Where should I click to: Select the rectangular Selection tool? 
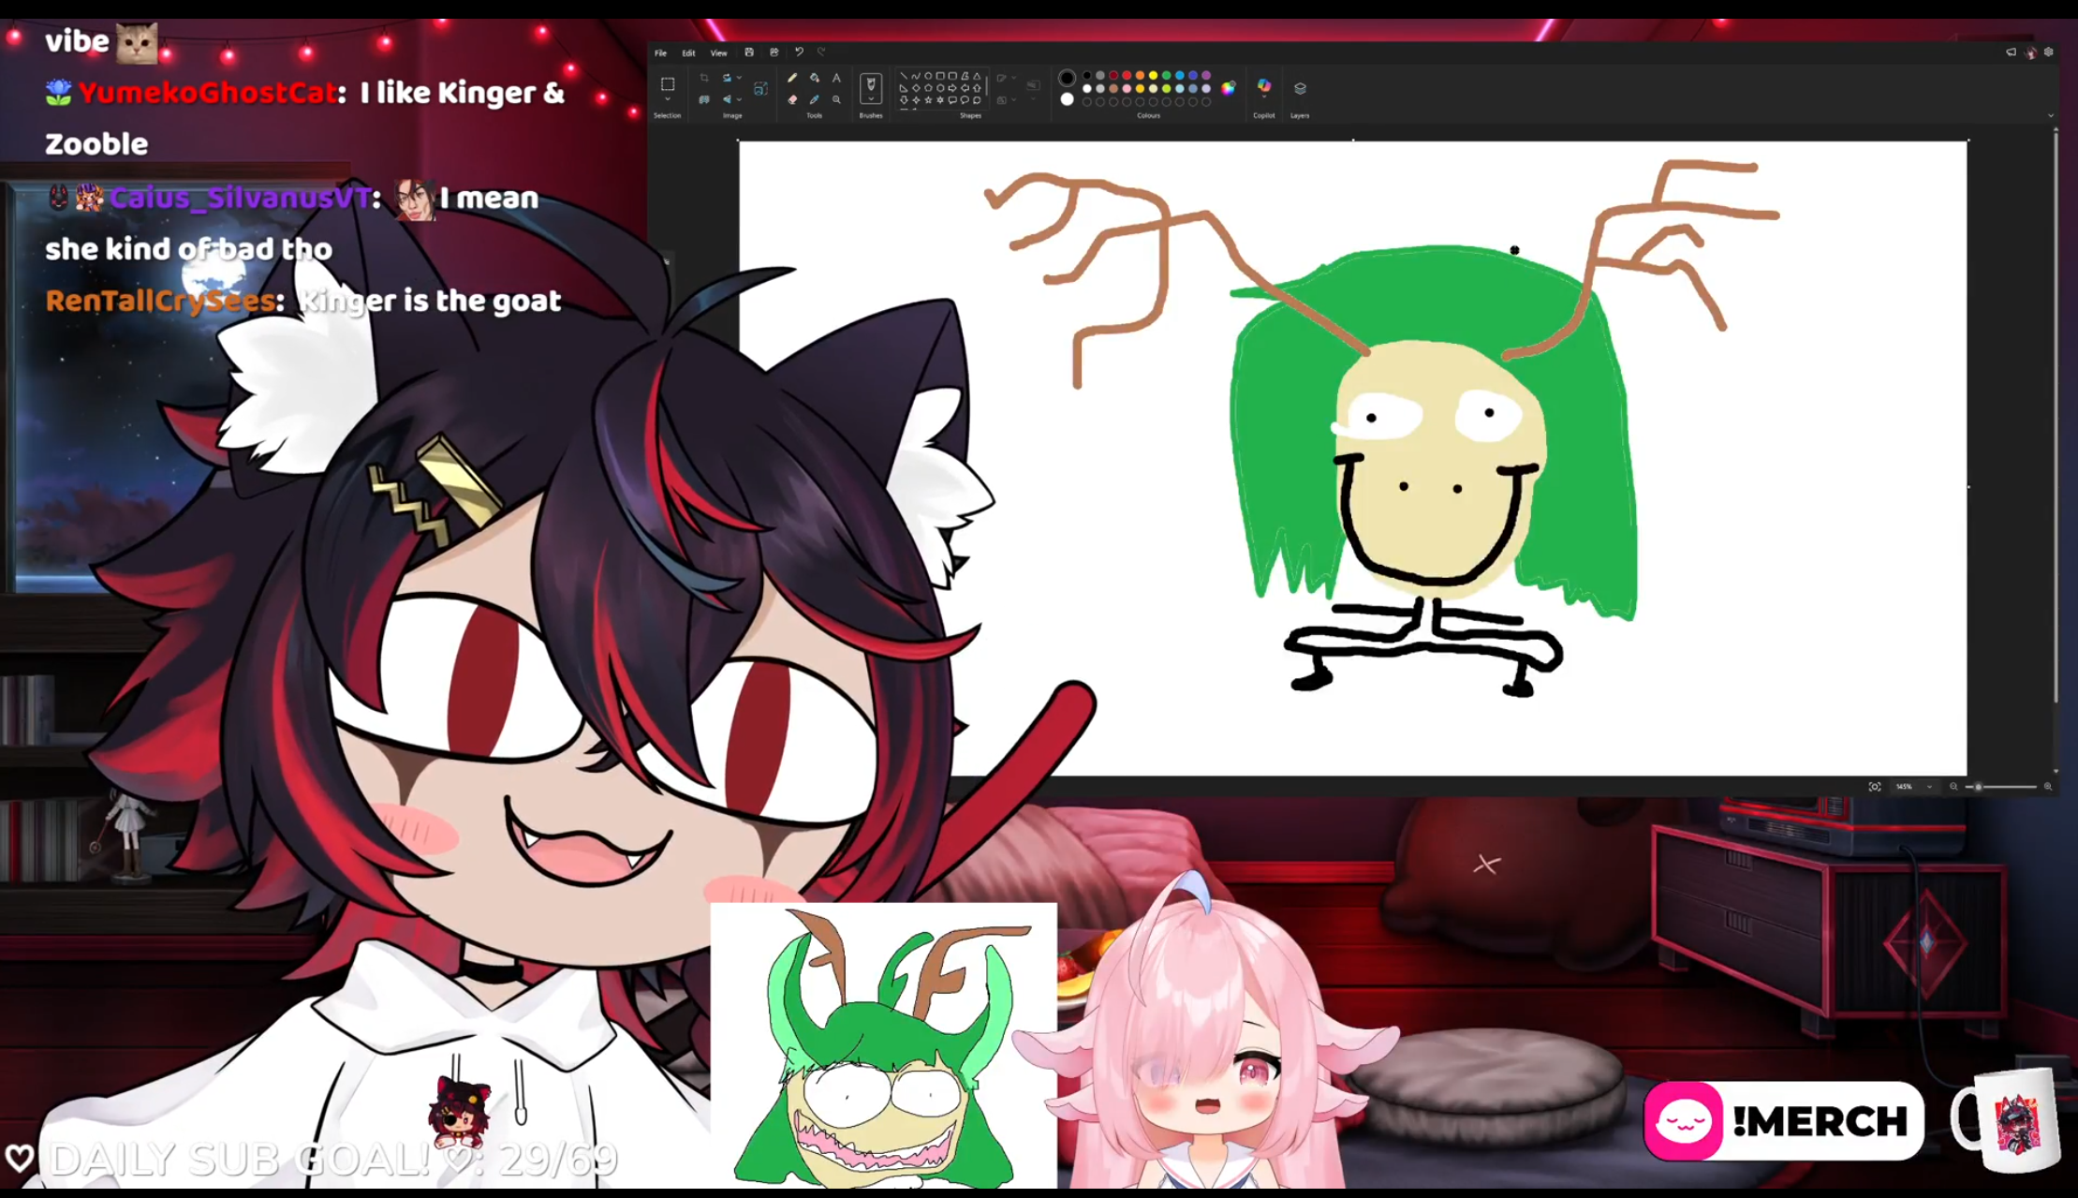pyautogui.click(x=668, y=84)
